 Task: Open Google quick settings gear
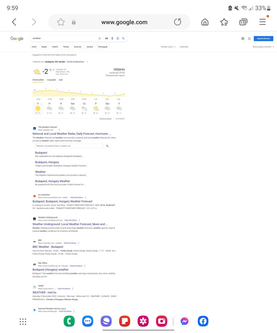click(x=242, y=38)
